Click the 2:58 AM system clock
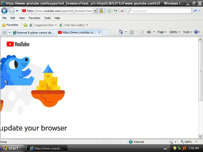203x152 pixels. (194, 148)
